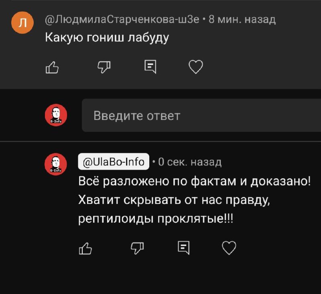The image size is (321, 294).
Task: Focus the 'Введите ответ' reply field
Action: [201, 116]
